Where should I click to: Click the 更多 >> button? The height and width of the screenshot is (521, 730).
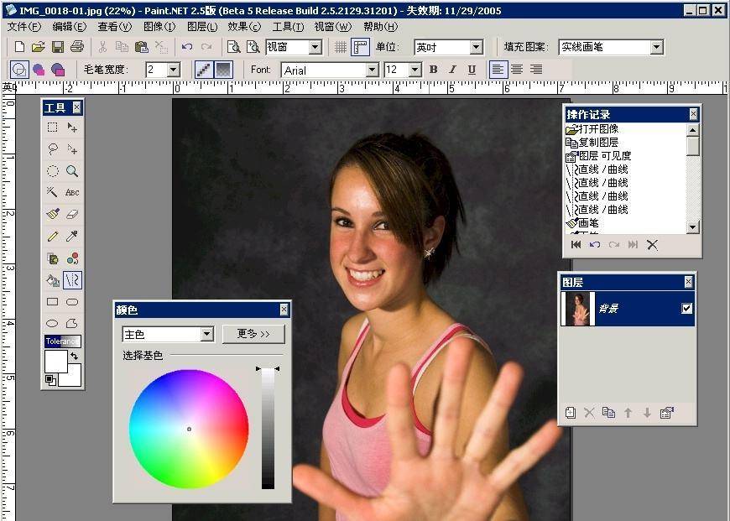(253, 334)
